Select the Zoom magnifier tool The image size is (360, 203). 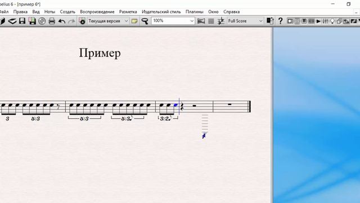point(145,21)
